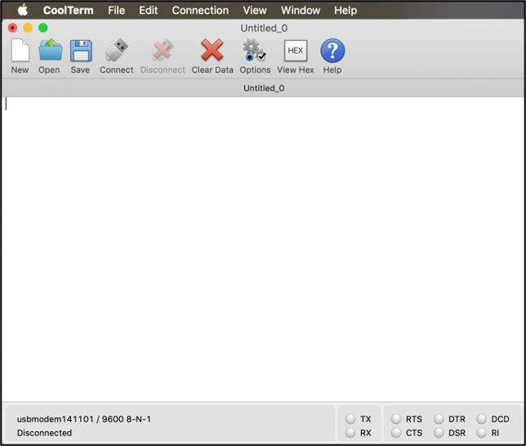The width and height of the screenshot is (526, 446).
Task: Open the File menu
Action: point(117,11)
